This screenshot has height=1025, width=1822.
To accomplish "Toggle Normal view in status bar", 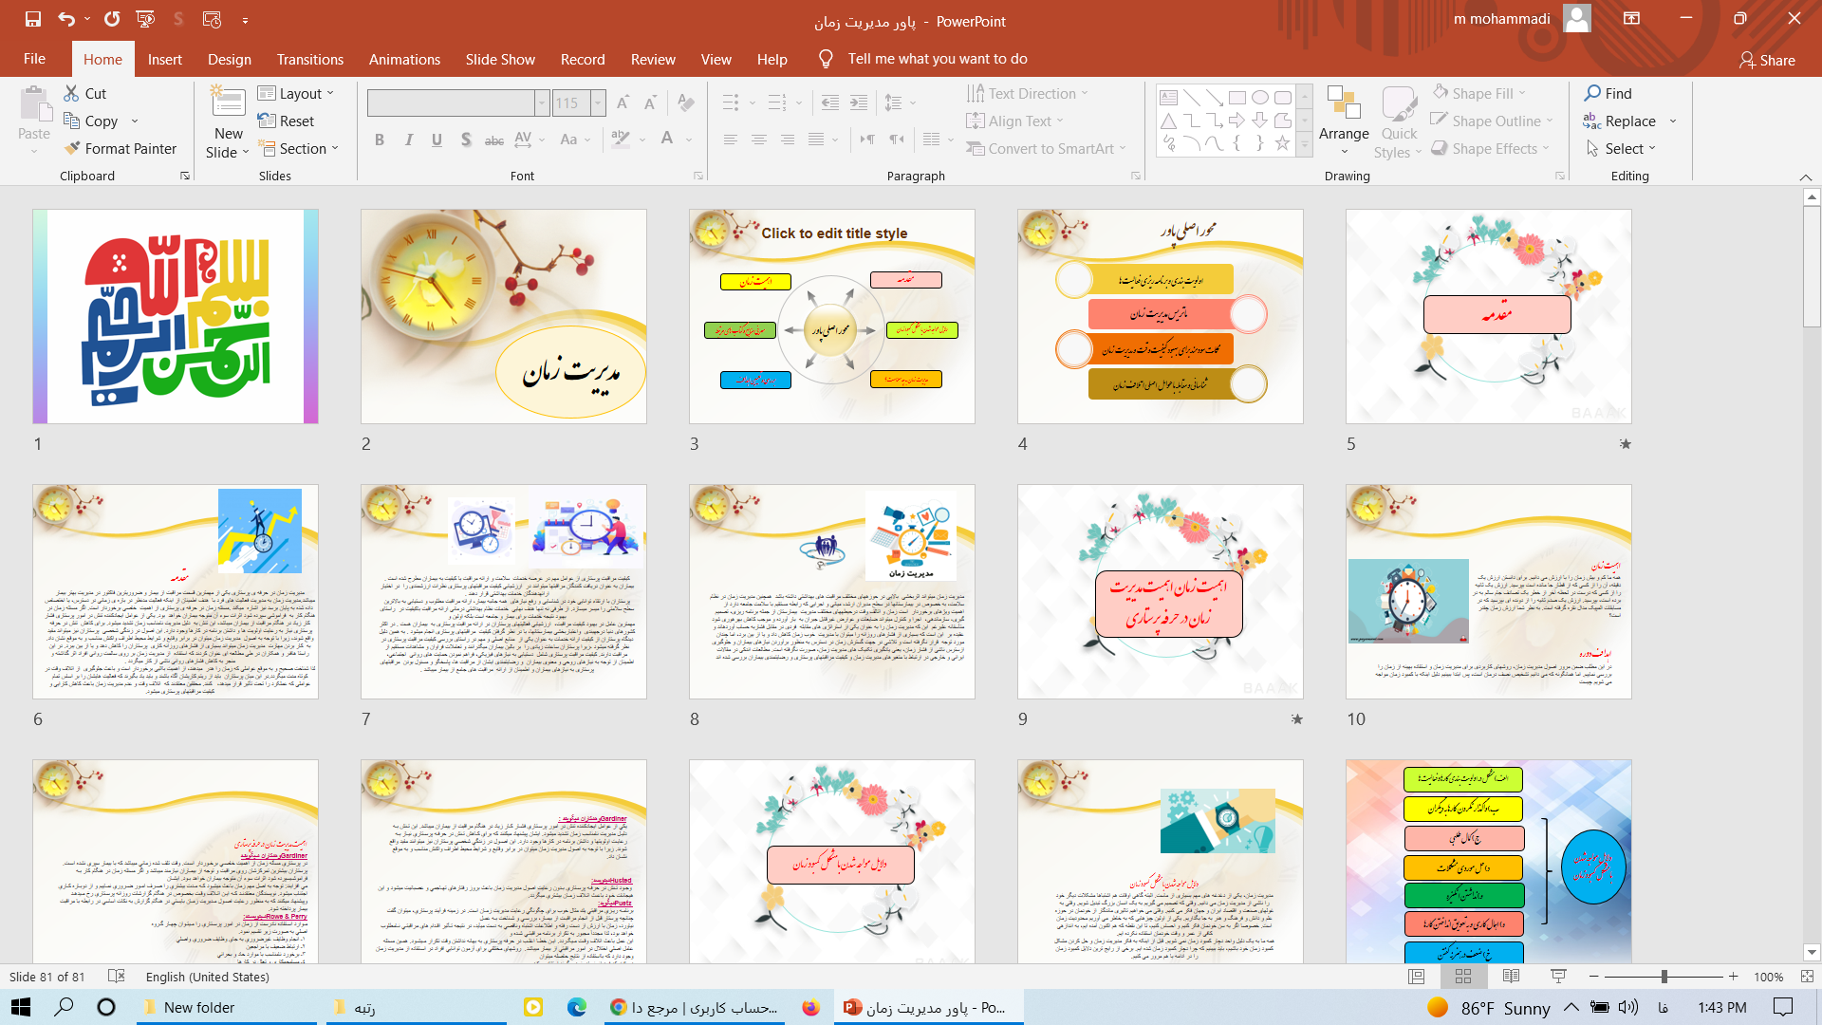I will 1416,977.
